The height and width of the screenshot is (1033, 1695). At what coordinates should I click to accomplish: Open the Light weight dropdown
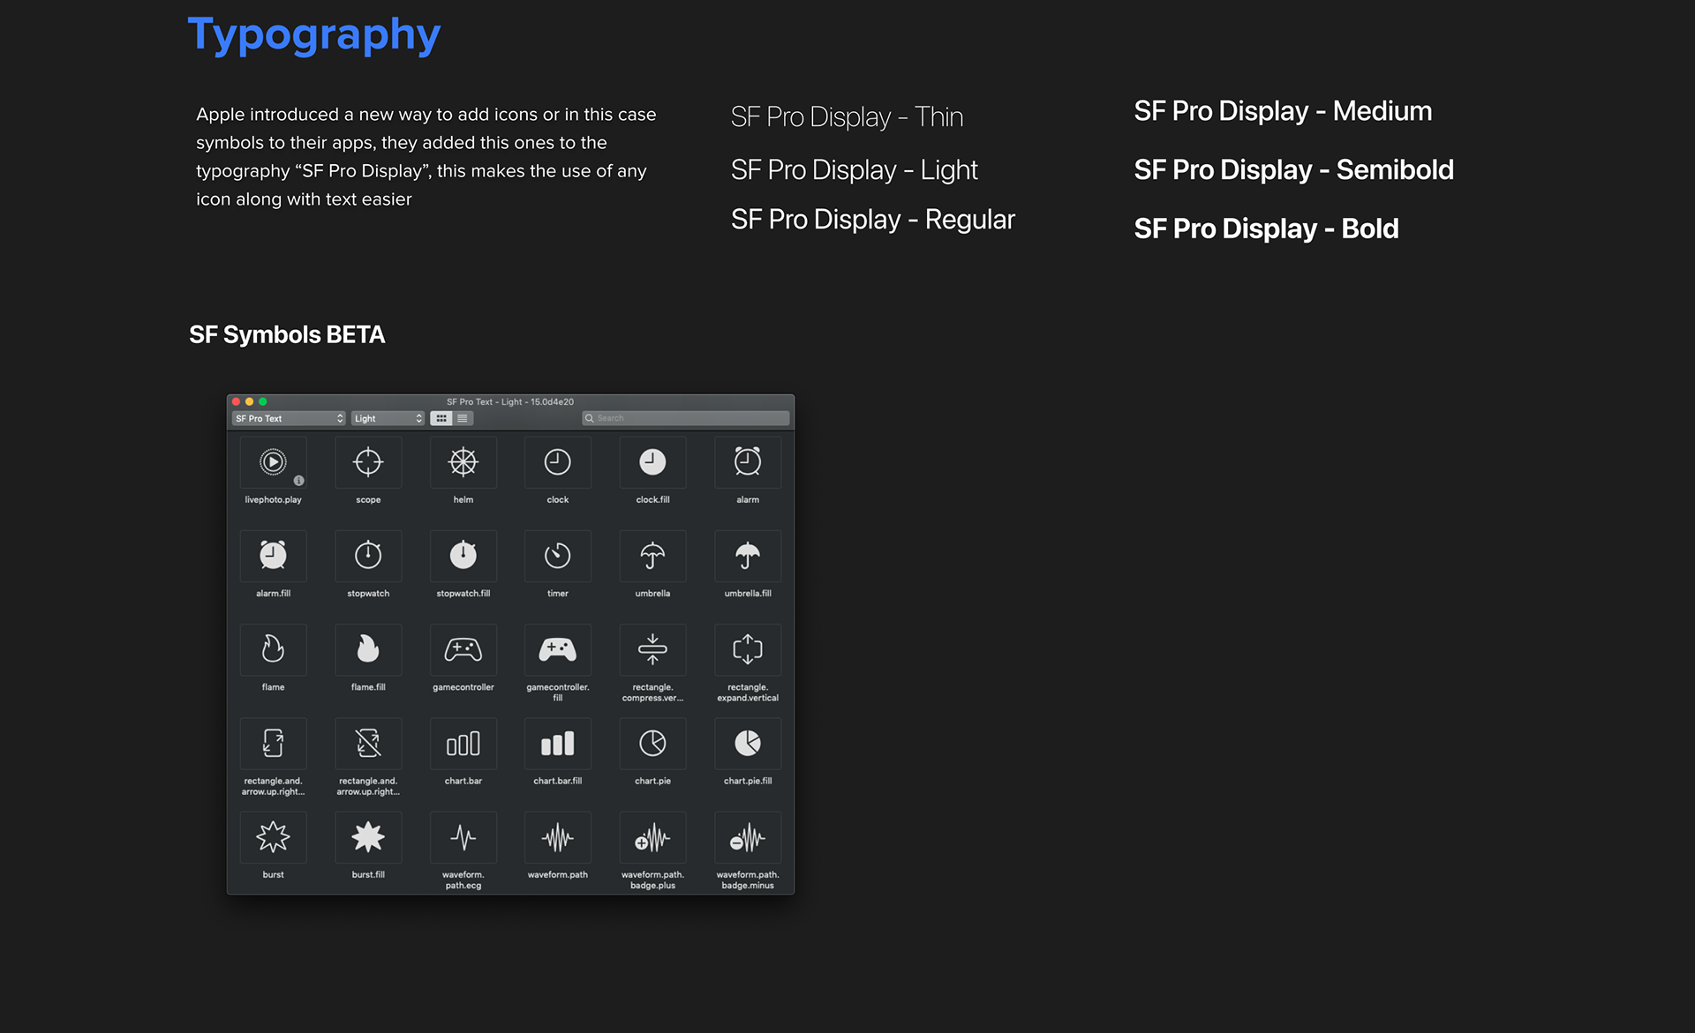pyautogui.click(x=388, y=418)
